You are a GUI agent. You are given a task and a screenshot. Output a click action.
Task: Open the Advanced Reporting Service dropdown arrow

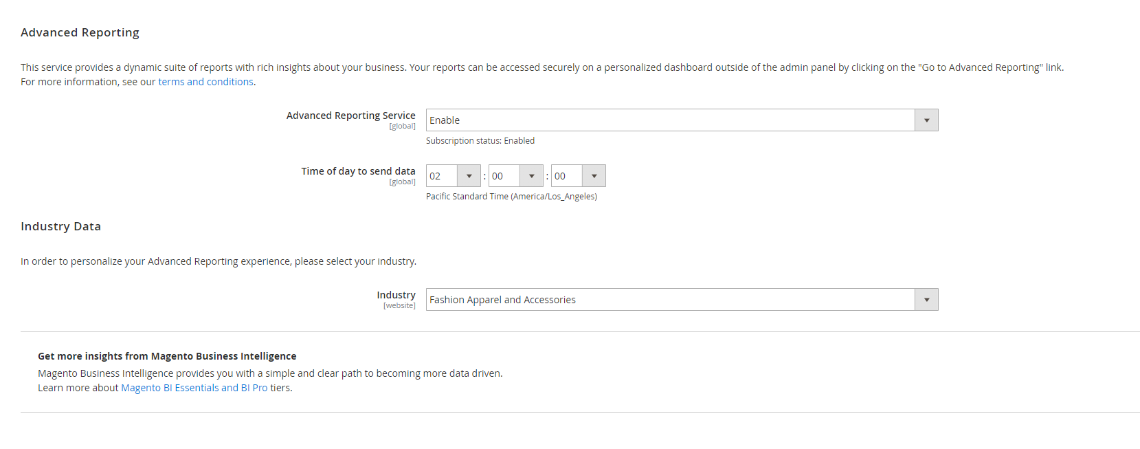(x=926, y=120)
